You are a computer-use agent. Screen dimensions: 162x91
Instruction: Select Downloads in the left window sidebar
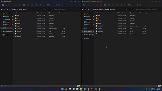(x=7, y=19)
